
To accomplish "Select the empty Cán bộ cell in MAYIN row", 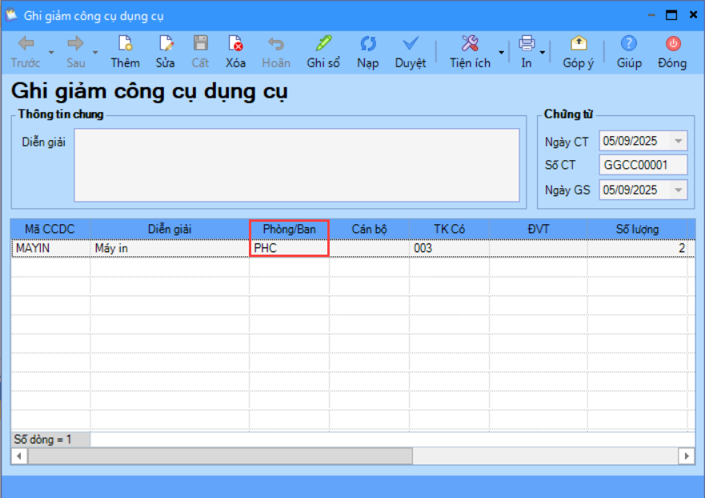I will pyautogui.click(x=369, y=248).
